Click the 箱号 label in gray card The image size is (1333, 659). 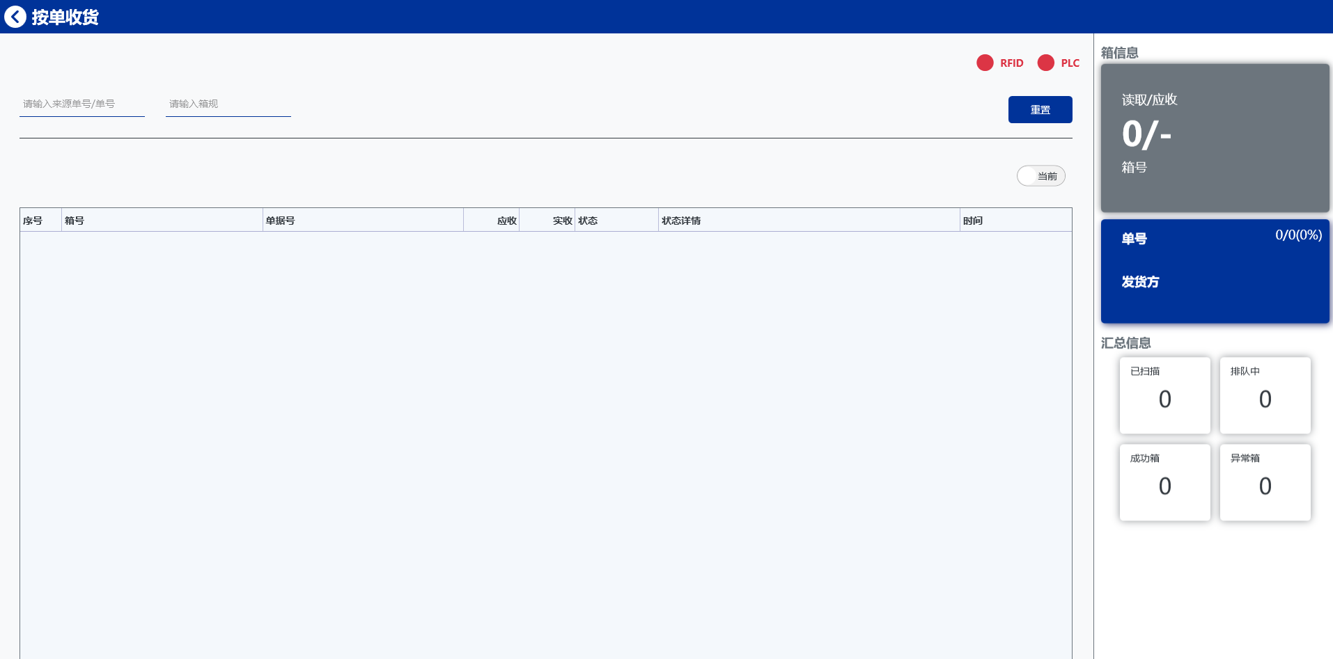click(1134, 167)
